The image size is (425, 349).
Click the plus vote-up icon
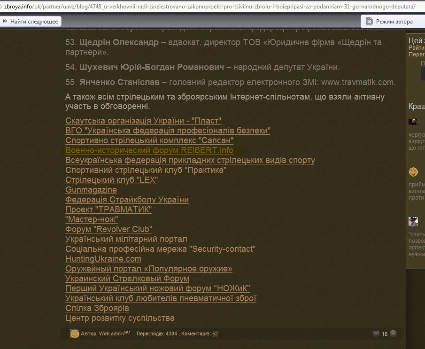click(x=393, y=333)
